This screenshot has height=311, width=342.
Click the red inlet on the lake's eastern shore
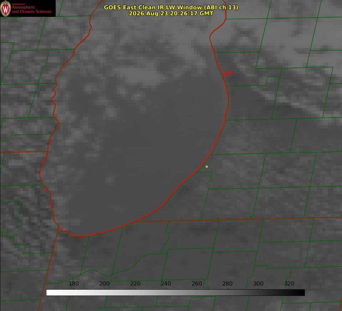227,74
